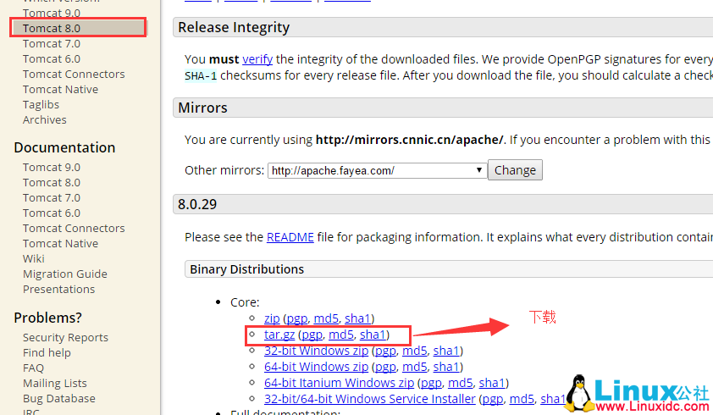This screenshot has height=415, width=713.
Task: Download the Core zip file
Action: 272,318
